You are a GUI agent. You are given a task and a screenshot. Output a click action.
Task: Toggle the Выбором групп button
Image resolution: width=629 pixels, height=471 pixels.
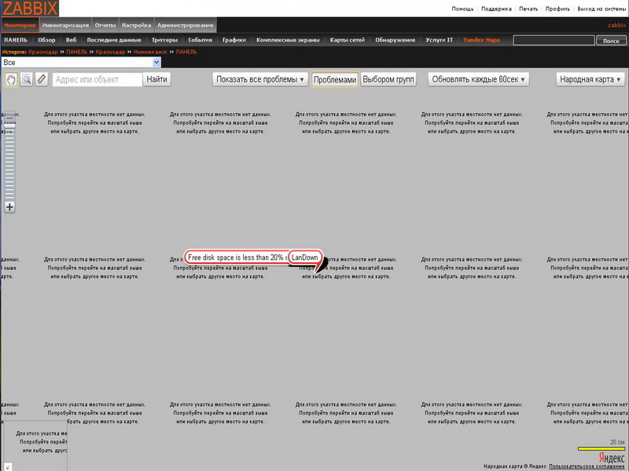tap(388, 79)
